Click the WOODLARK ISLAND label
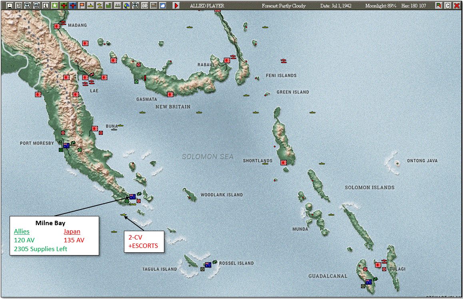This screenshot has width=463, height=299. coord(222,195)
